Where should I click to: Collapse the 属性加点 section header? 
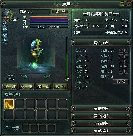(101, 43)
